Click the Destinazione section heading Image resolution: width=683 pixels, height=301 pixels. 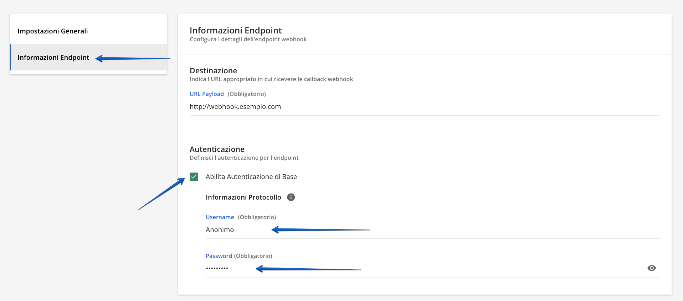tap(214, 70)
